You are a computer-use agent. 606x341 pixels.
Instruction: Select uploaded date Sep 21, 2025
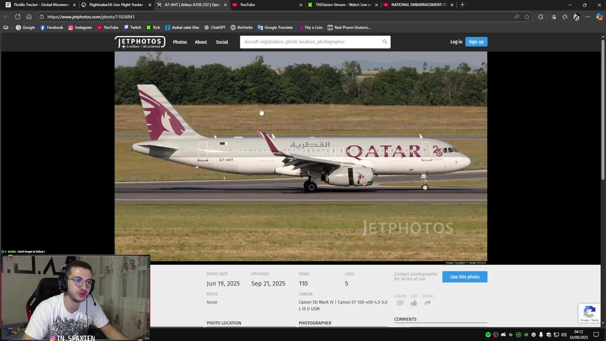(268, 283)
